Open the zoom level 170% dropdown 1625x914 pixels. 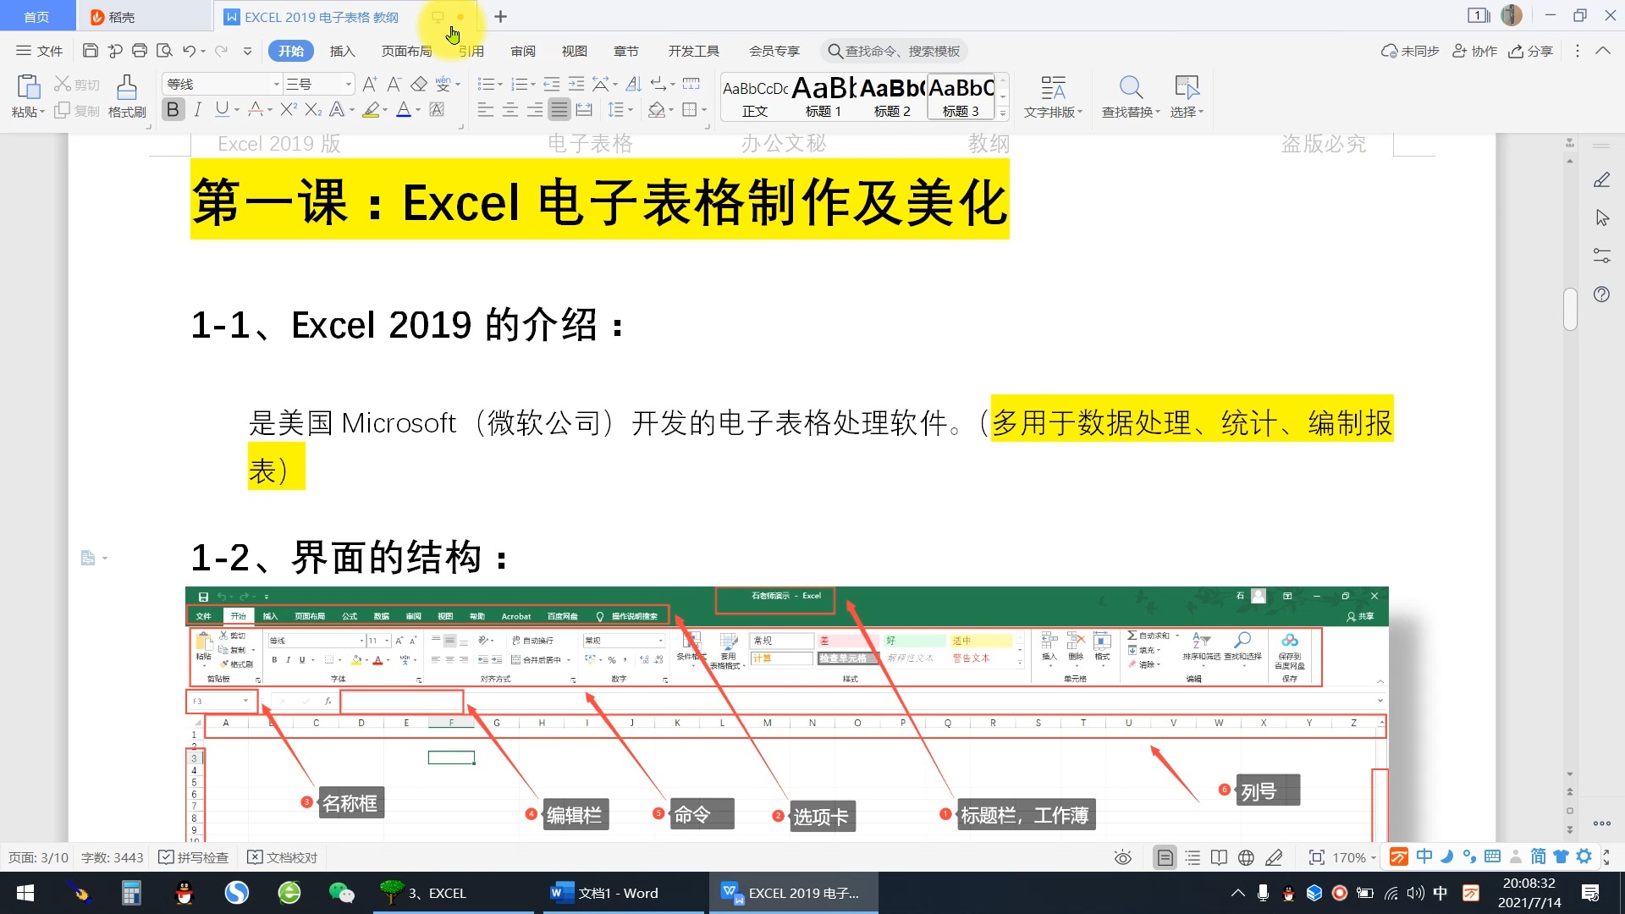(x=1354, y=858)
